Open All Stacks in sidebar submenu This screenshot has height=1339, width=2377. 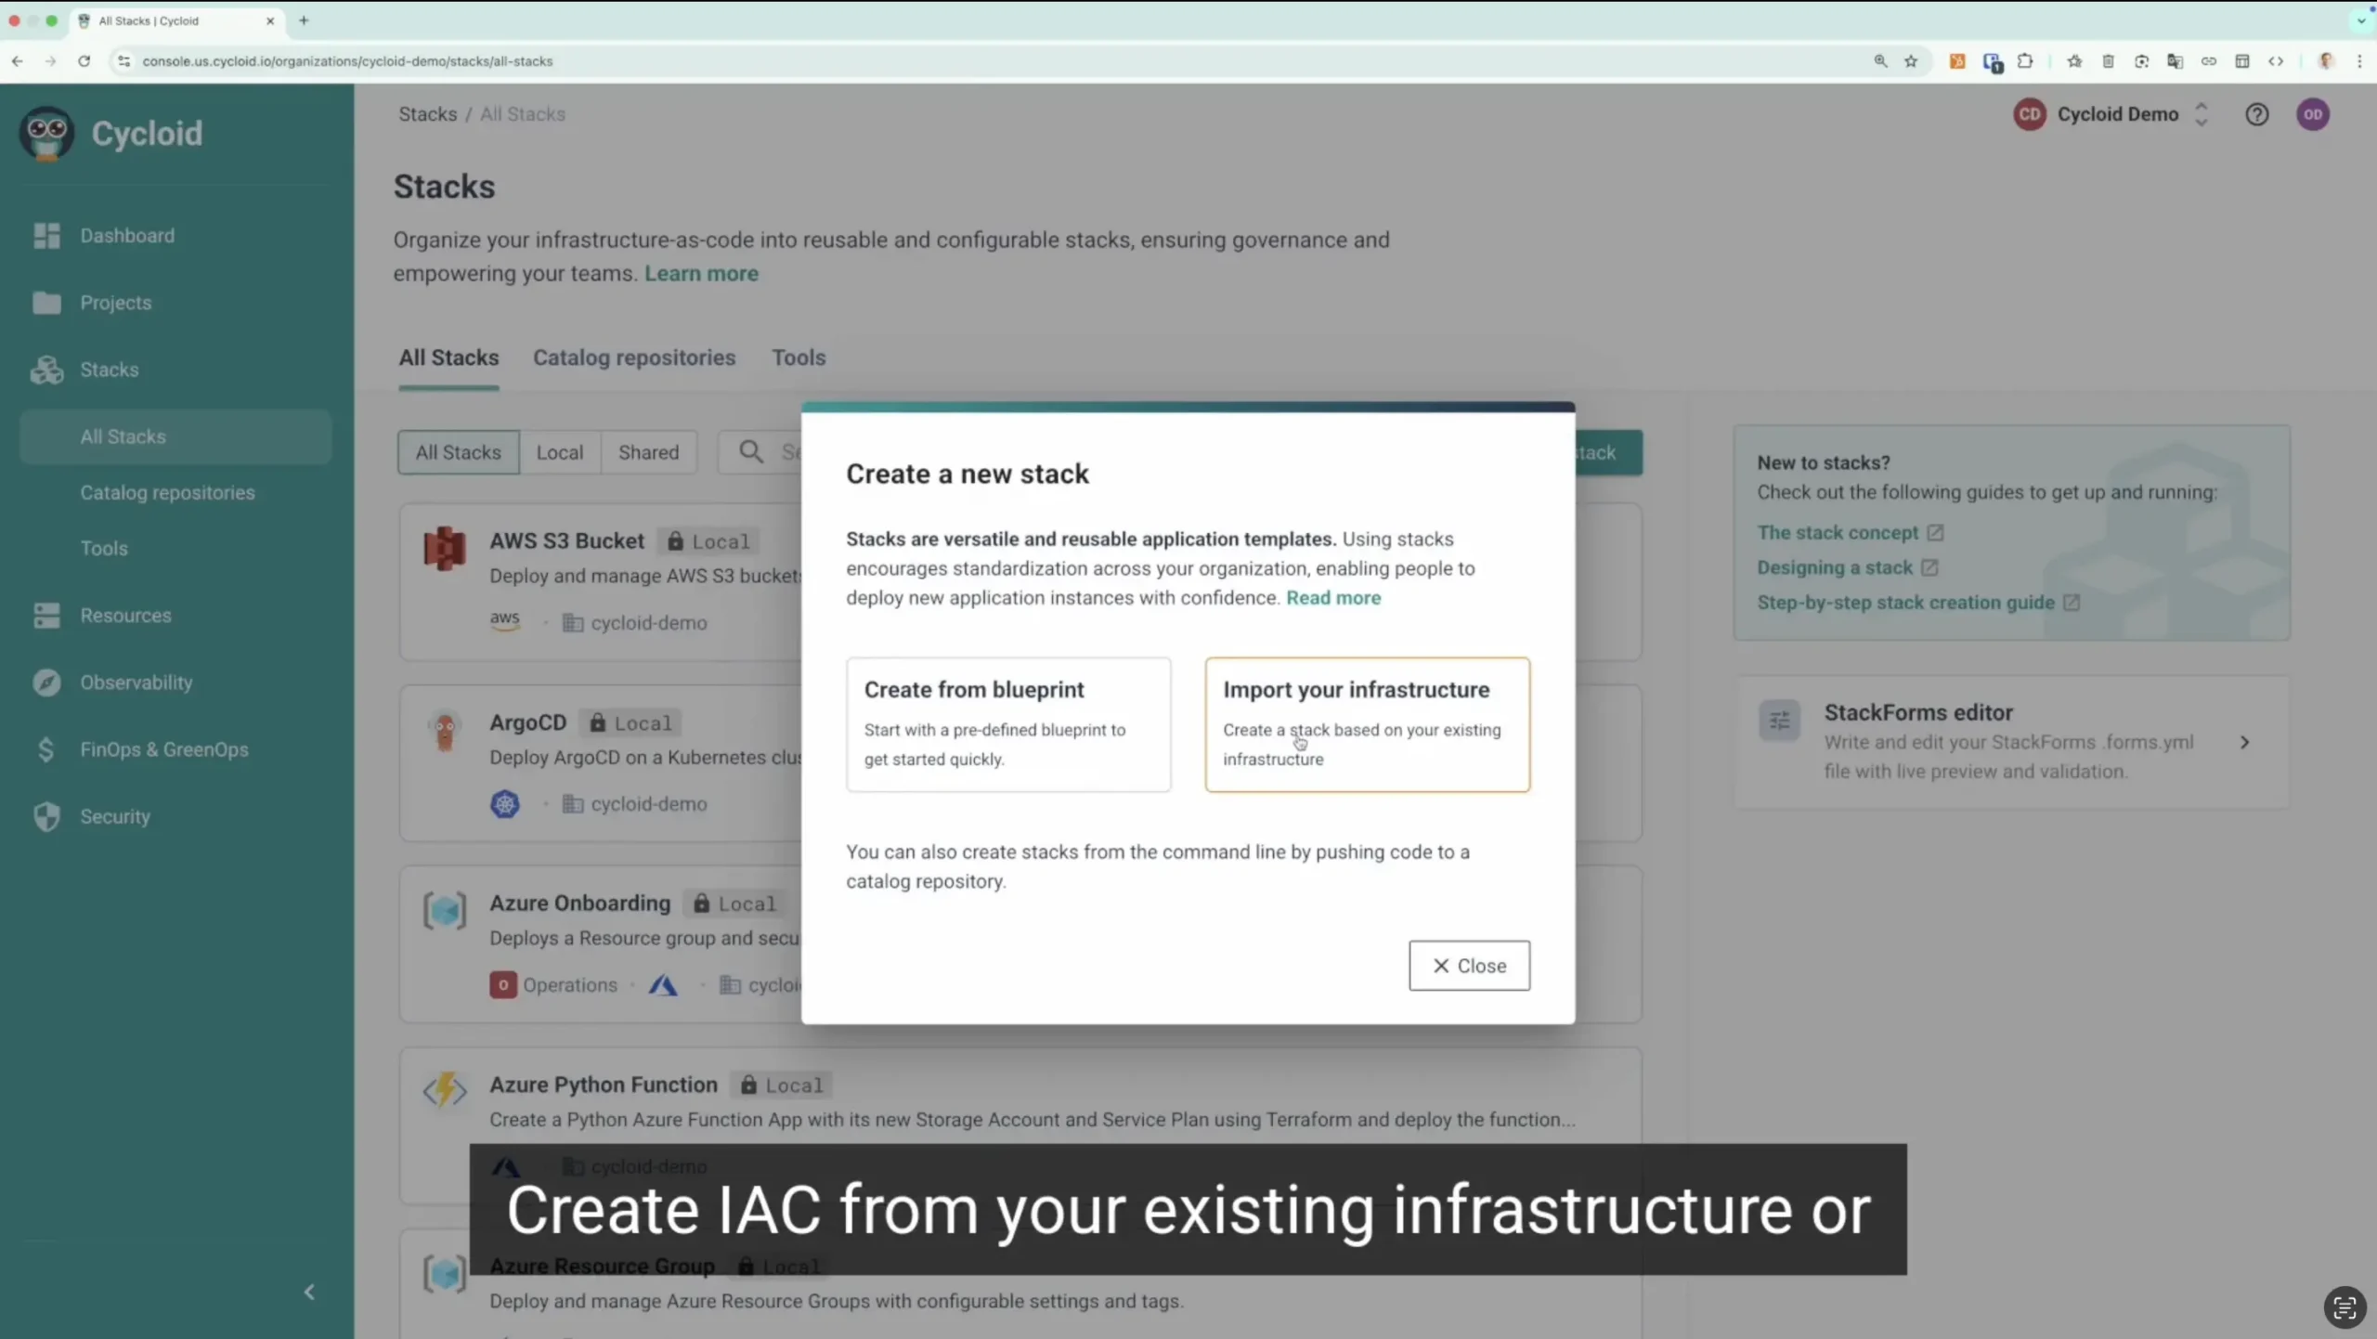[x=175, y=436]
